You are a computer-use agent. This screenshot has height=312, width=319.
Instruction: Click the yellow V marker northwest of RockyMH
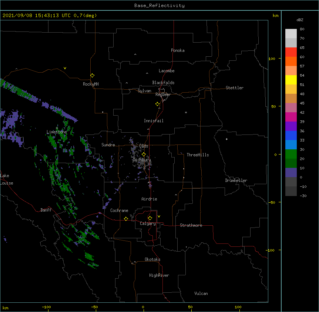tap(65, 68)
